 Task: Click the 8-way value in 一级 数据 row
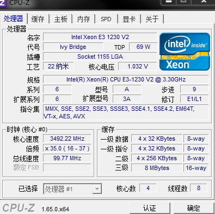coord(196,139)
